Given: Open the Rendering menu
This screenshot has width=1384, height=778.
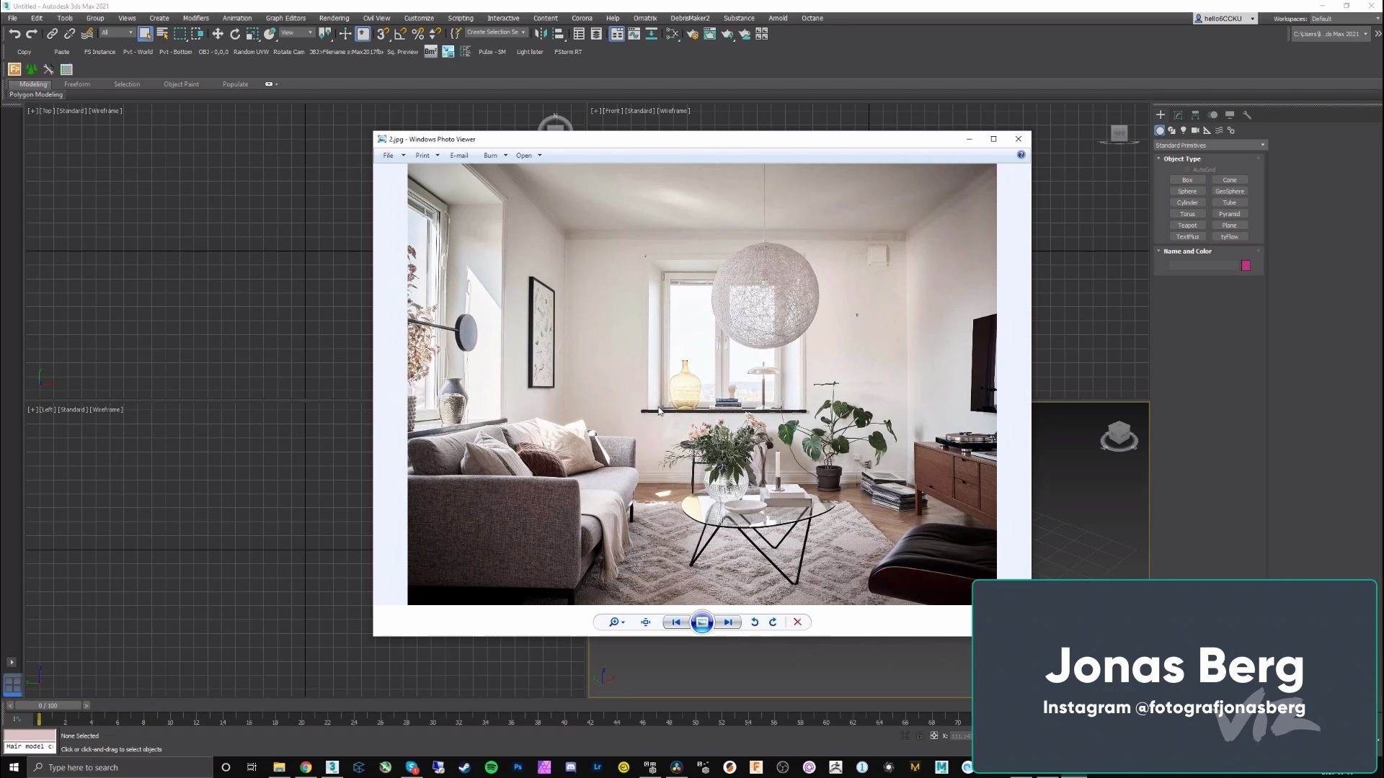Looking at the screenshot, I should [x=334, y=18].
